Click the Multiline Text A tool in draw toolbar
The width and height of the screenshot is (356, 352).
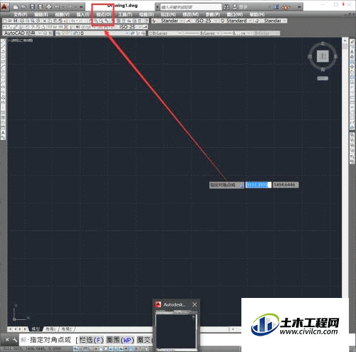click(3, 133)
